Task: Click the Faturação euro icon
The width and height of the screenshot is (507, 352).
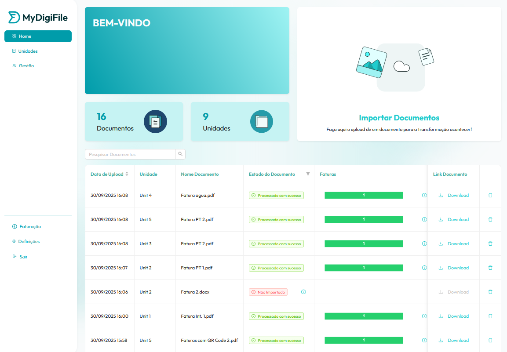Action: [x=14, y=226]
